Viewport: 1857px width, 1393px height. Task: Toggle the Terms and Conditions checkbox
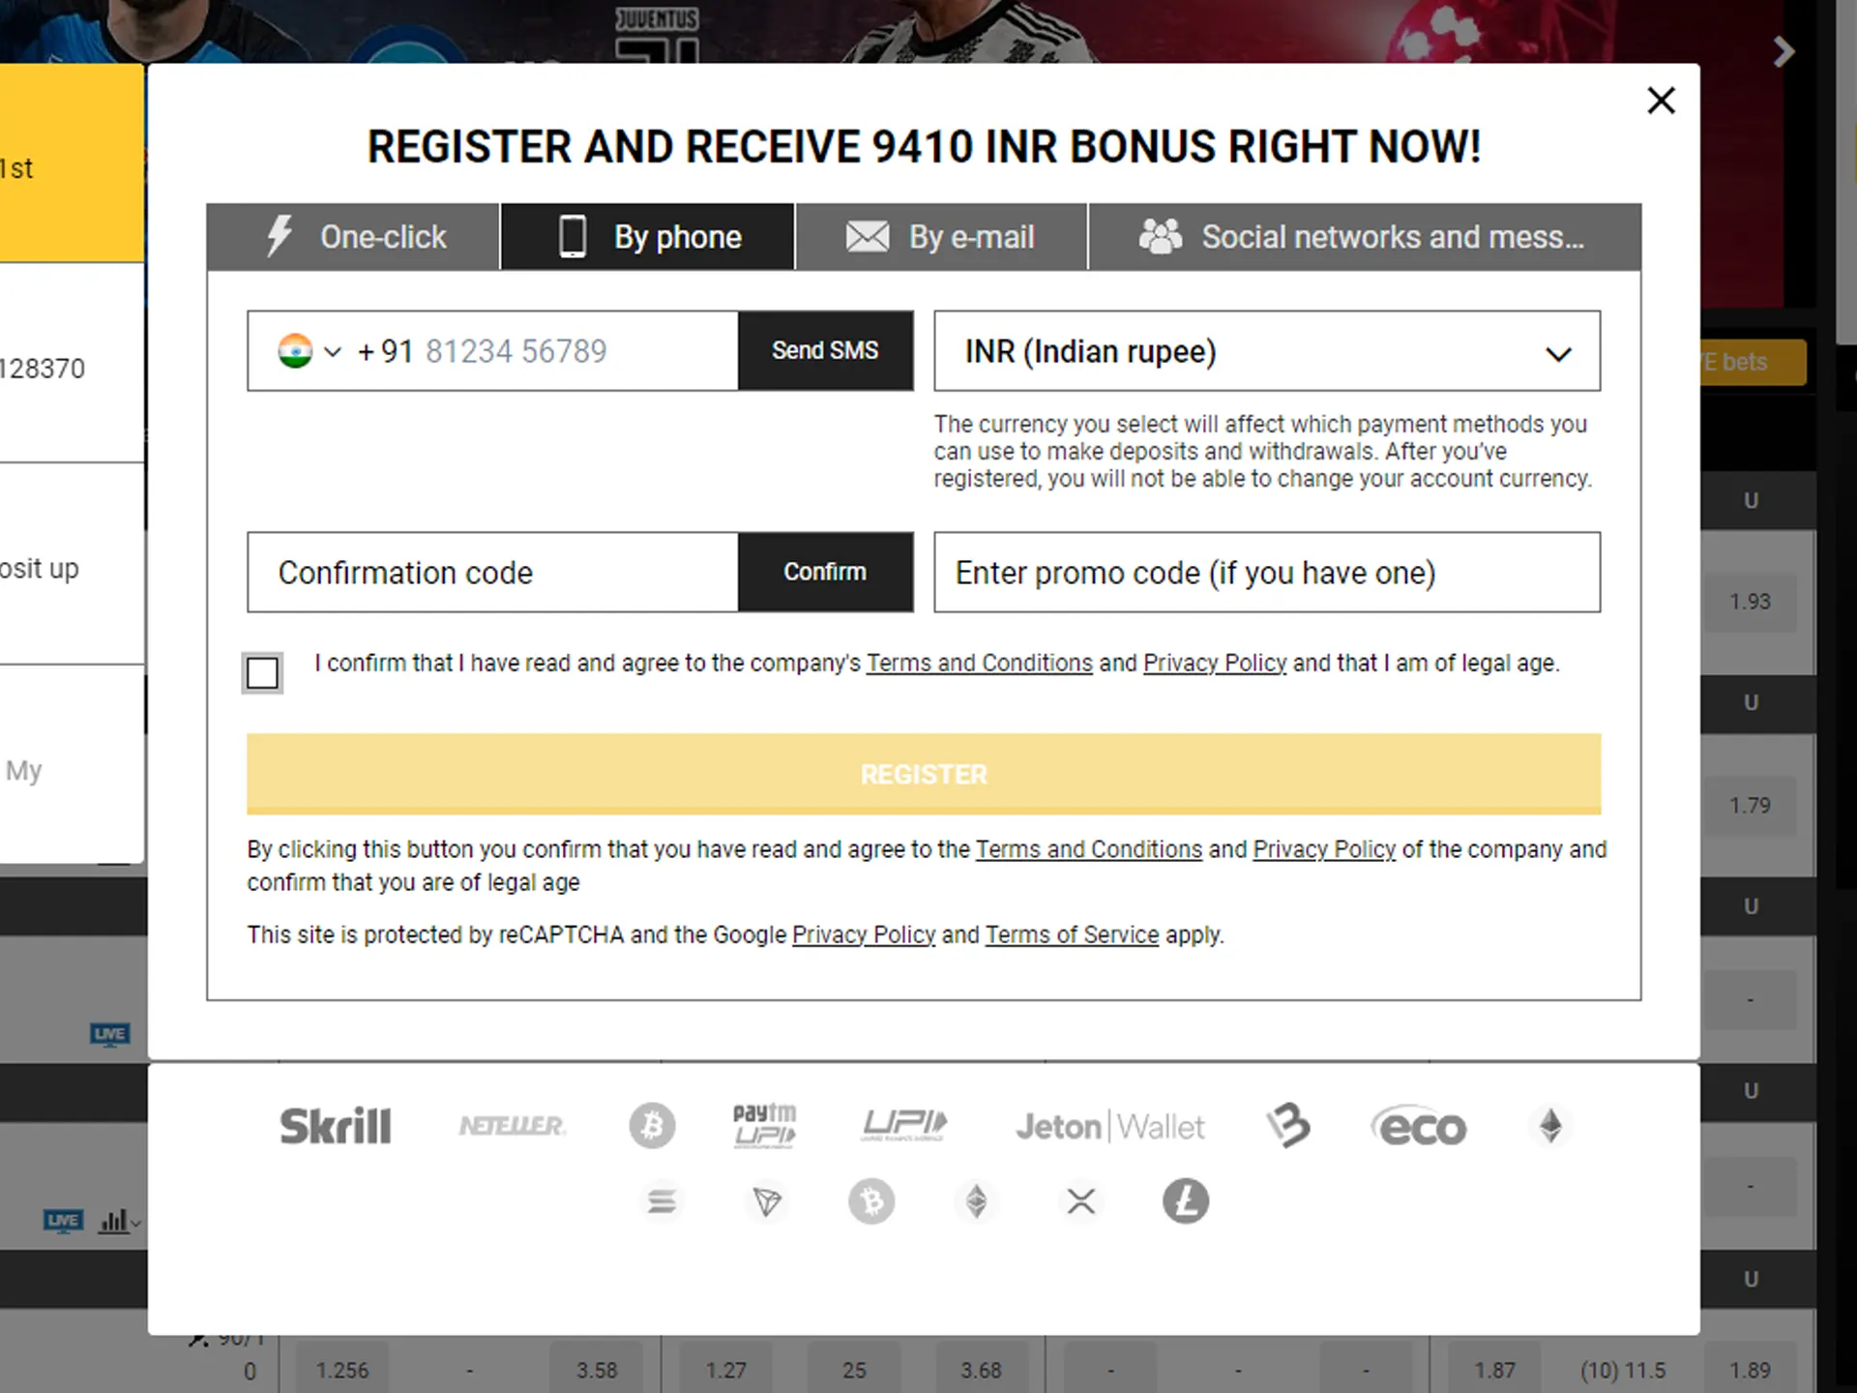pyautogui.click(x=262, y=671)
